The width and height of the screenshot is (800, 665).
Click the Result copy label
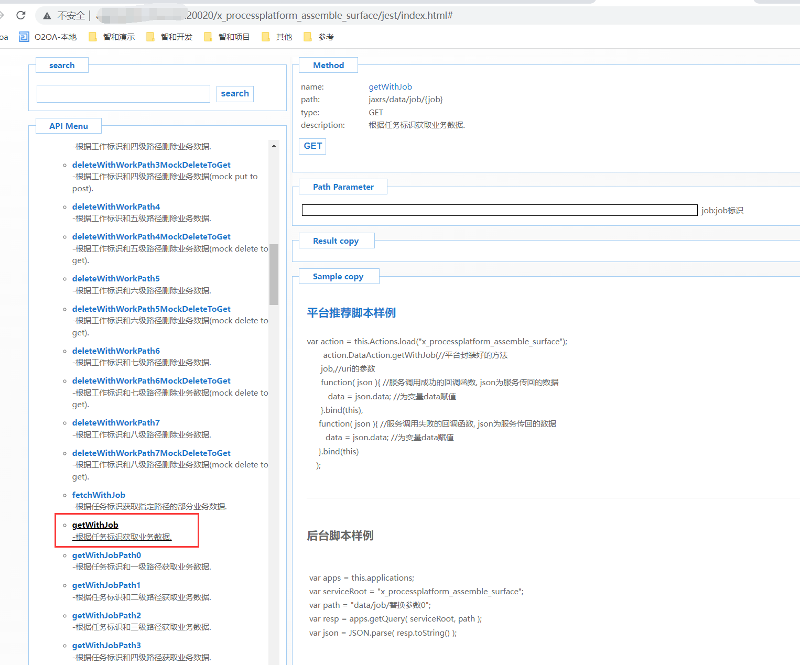[336, 241]
